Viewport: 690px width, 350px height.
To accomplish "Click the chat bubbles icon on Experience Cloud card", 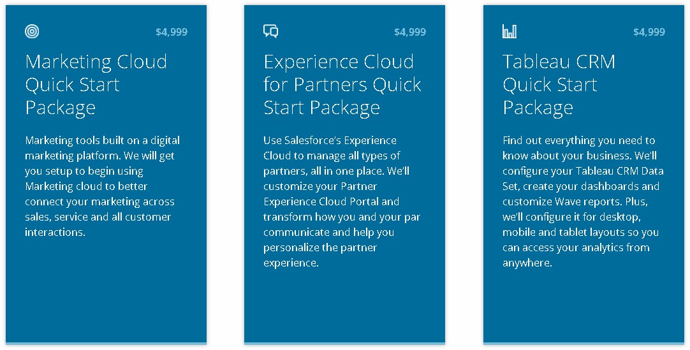I will [x=270, y=31].
